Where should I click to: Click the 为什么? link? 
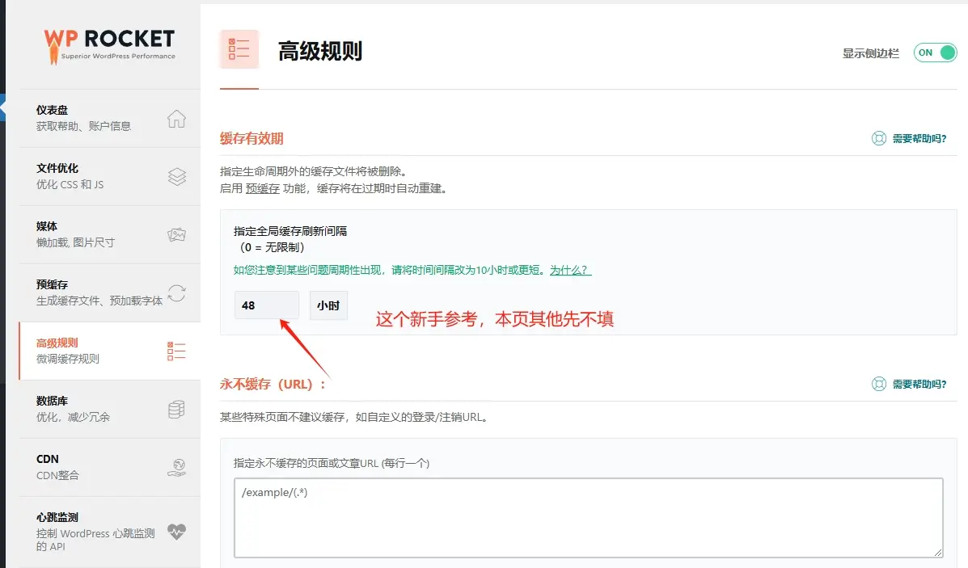pyautogui.click(x=570, y=270)
